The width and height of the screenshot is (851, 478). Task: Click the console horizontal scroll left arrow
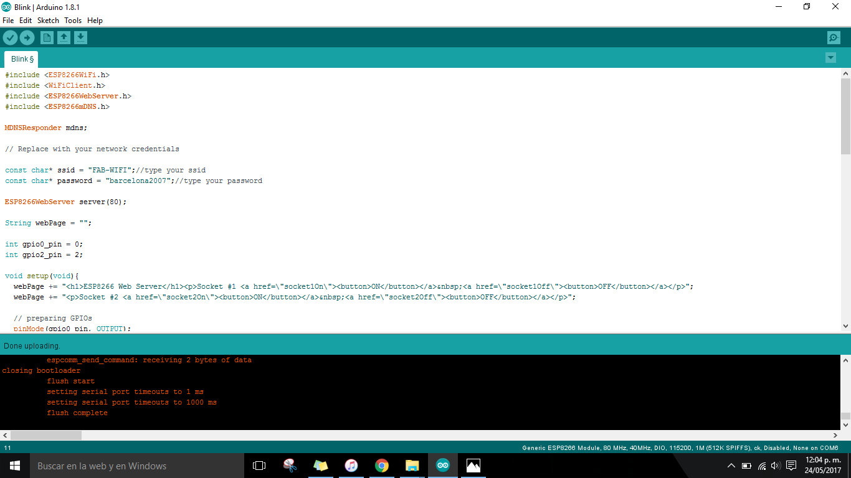tap(5, 436)
